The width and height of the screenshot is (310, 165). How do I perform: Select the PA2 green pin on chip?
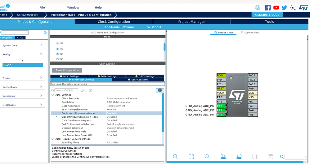coord(221,106)
